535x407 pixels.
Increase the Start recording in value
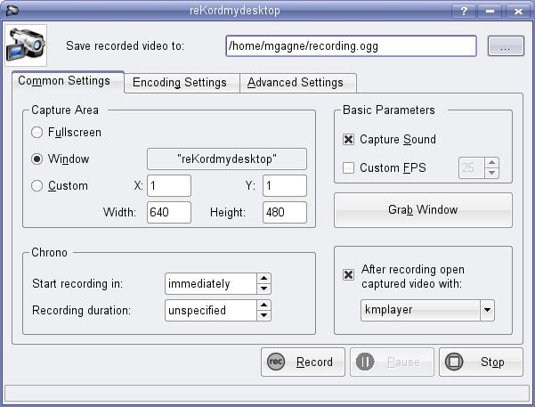pos(263,279)
